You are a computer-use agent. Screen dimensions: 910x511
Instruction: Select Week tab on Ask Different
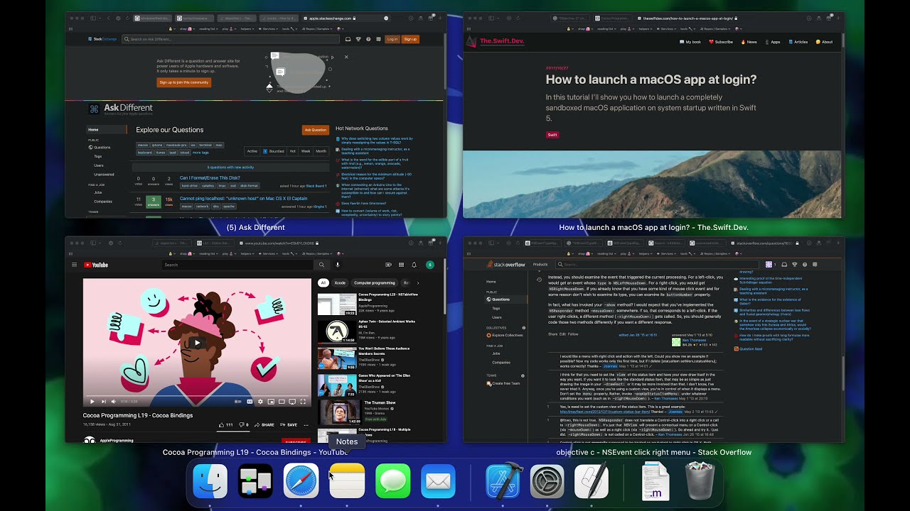coord(306,151)
